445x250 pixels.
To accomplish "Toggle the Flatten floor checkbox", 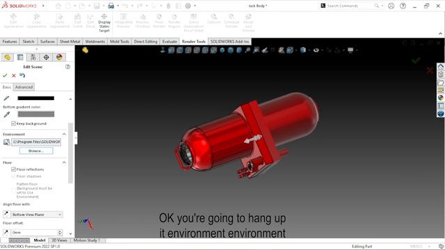I will (x=13, y=190).
